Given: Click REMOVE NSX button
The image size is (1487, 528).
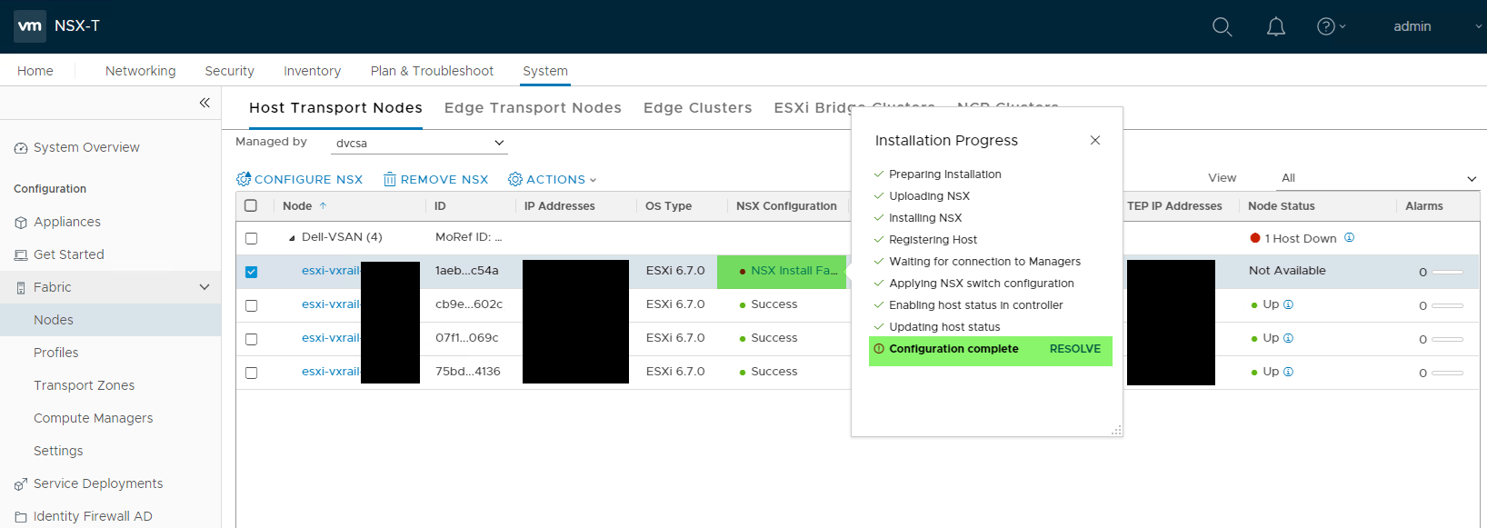Looking at the screenshot, I should pyautogui.click(x=436, y=179).
